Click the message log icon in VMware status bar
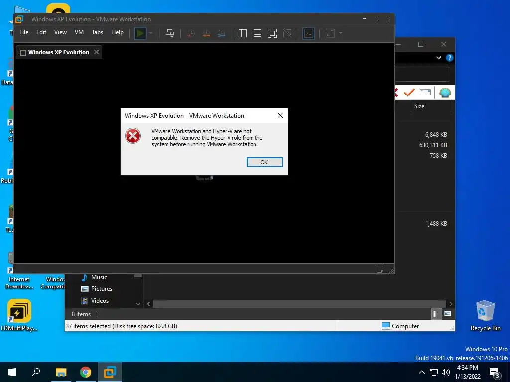The width and height of the screenshot is (510, 382). (380, 269)
